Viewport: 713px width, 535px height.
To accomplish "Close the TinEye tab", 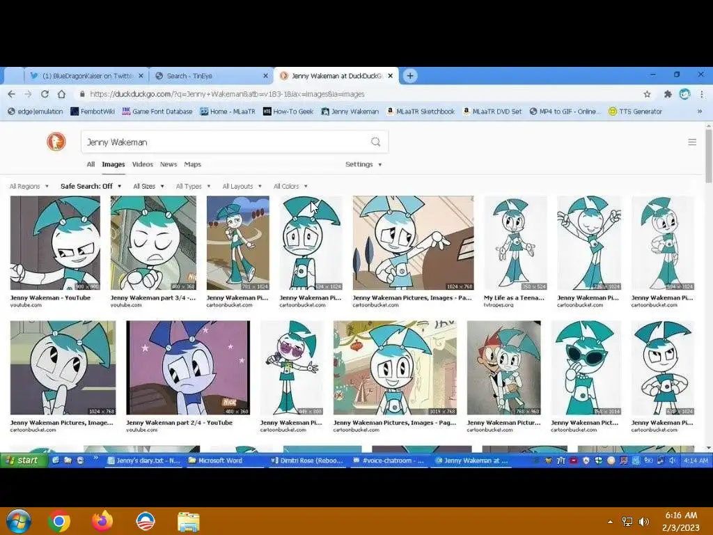I will [x=265, y=76].
